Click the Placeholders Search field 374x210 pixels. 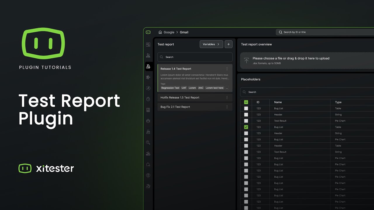tap(307, 92)
